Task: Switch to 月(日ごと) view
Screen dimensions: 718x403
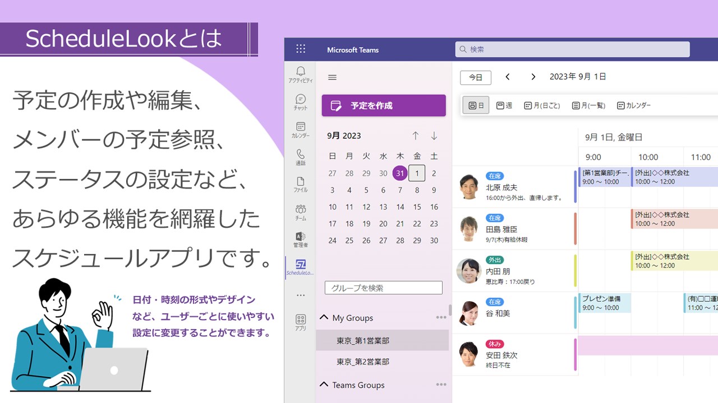Action: click(x=542, y=105)
